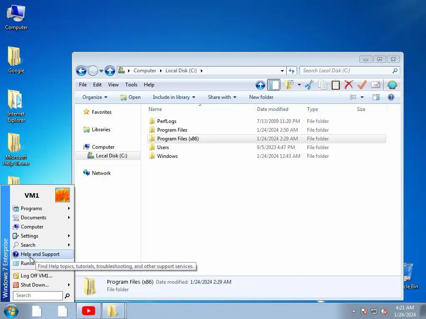
Task: Click the New folder button
Action: pos(261,97)
